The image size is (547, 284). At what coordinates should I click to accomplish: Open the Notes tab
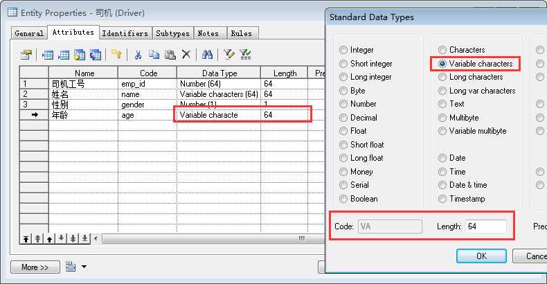click(x=208, y=33)
